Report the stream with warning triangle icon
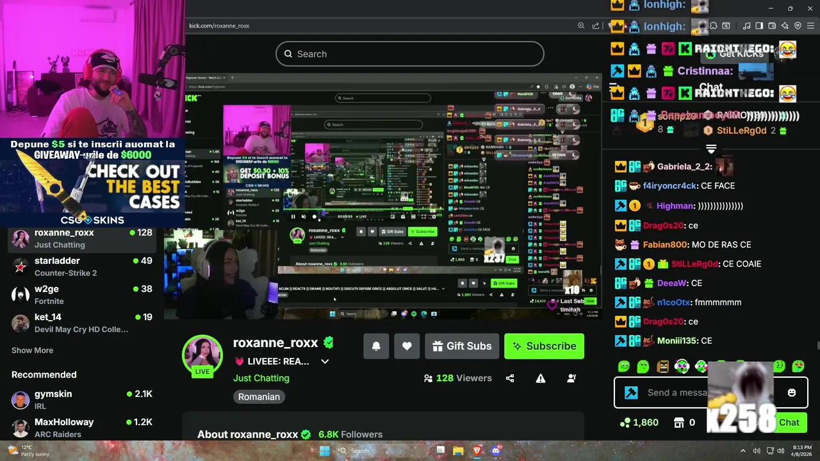The height and width of the screenshot is (461, 820). click(541, 378)
